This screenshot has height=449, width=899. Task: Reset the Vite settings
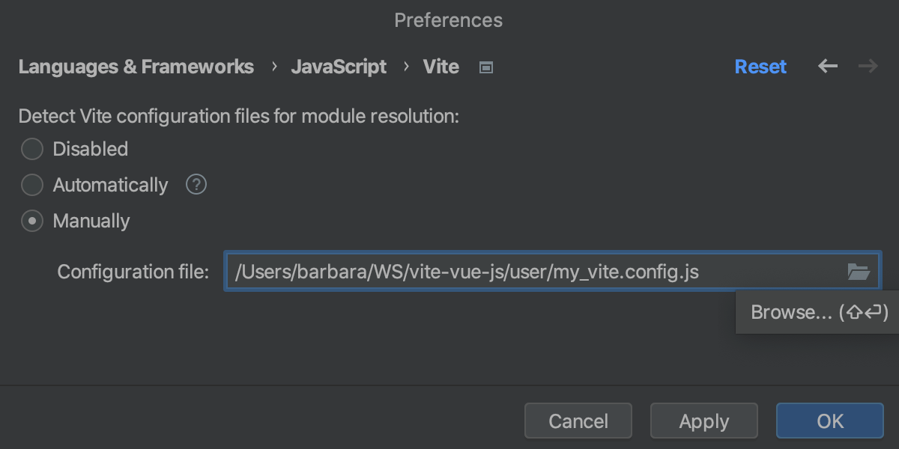click(760, 67)
